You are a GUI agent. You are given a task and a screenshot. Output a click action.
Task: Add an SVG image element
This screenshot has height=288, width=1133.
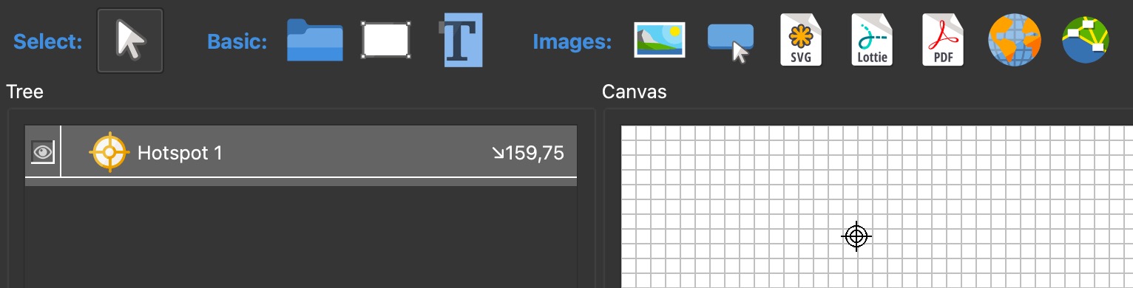(801, 40)
